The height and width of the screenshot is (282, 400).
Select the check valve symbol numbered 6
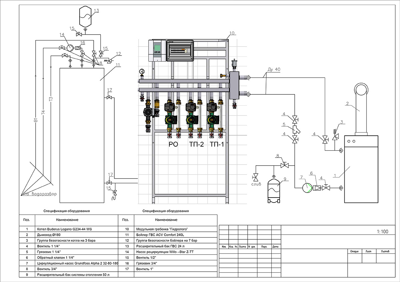[x=318, y=188]
